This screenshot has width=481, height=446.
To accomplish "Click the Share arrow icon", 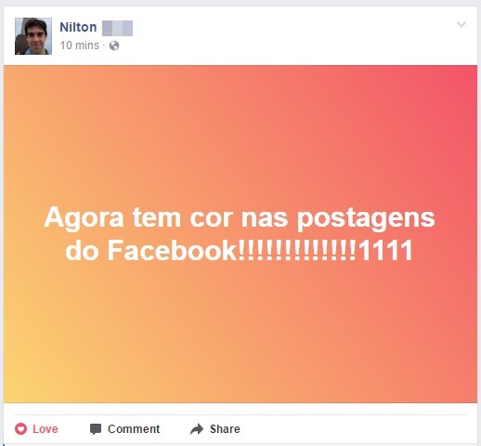I will tap(197, 429).
